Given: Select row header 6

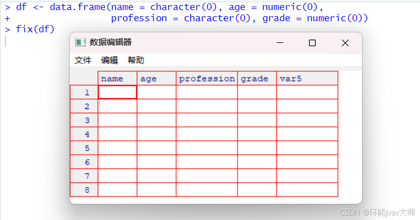Looking at the screenshot, I should tap(84, 162).
